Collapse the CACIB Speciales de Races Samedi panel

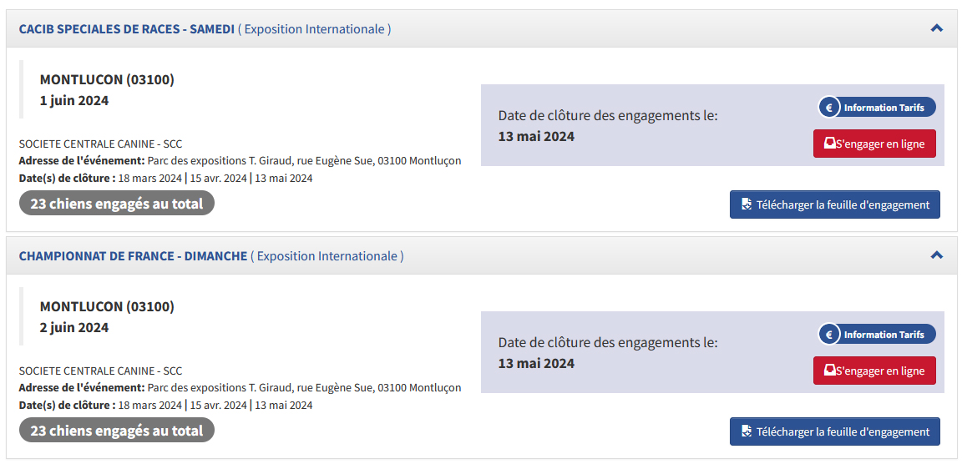tap(936, 28)
